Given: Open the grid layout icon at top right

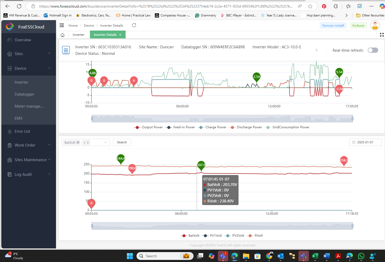Looking at the screenshot, I should click(382, 35).
